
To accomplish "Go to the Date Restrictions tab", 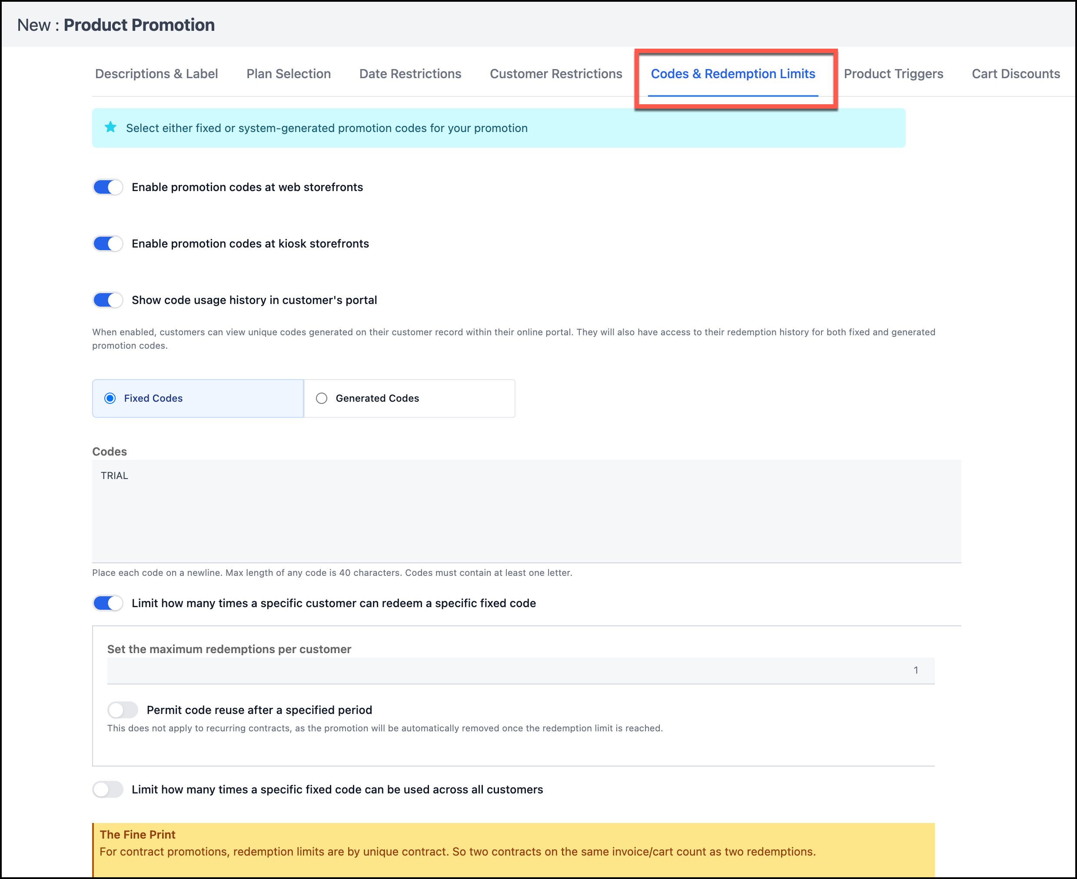I will coord(410,74).
